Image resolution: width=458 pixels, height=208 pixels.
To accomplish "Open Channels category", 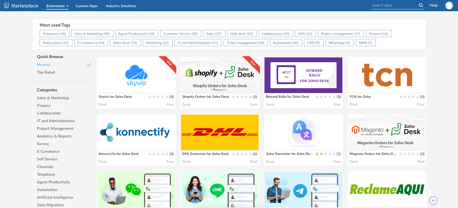I will [x=45, y=167].
